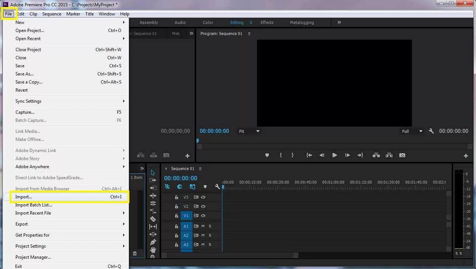Image resolution: width=476 pixels, height=269 pixels.
Task: Expand workspace overflow chevron
Action: click(x=339, y=22)
